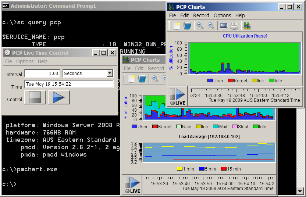The image size is (306, 197).
Task: Open Options menu in front PCP Charts
Action: (222, 15)
